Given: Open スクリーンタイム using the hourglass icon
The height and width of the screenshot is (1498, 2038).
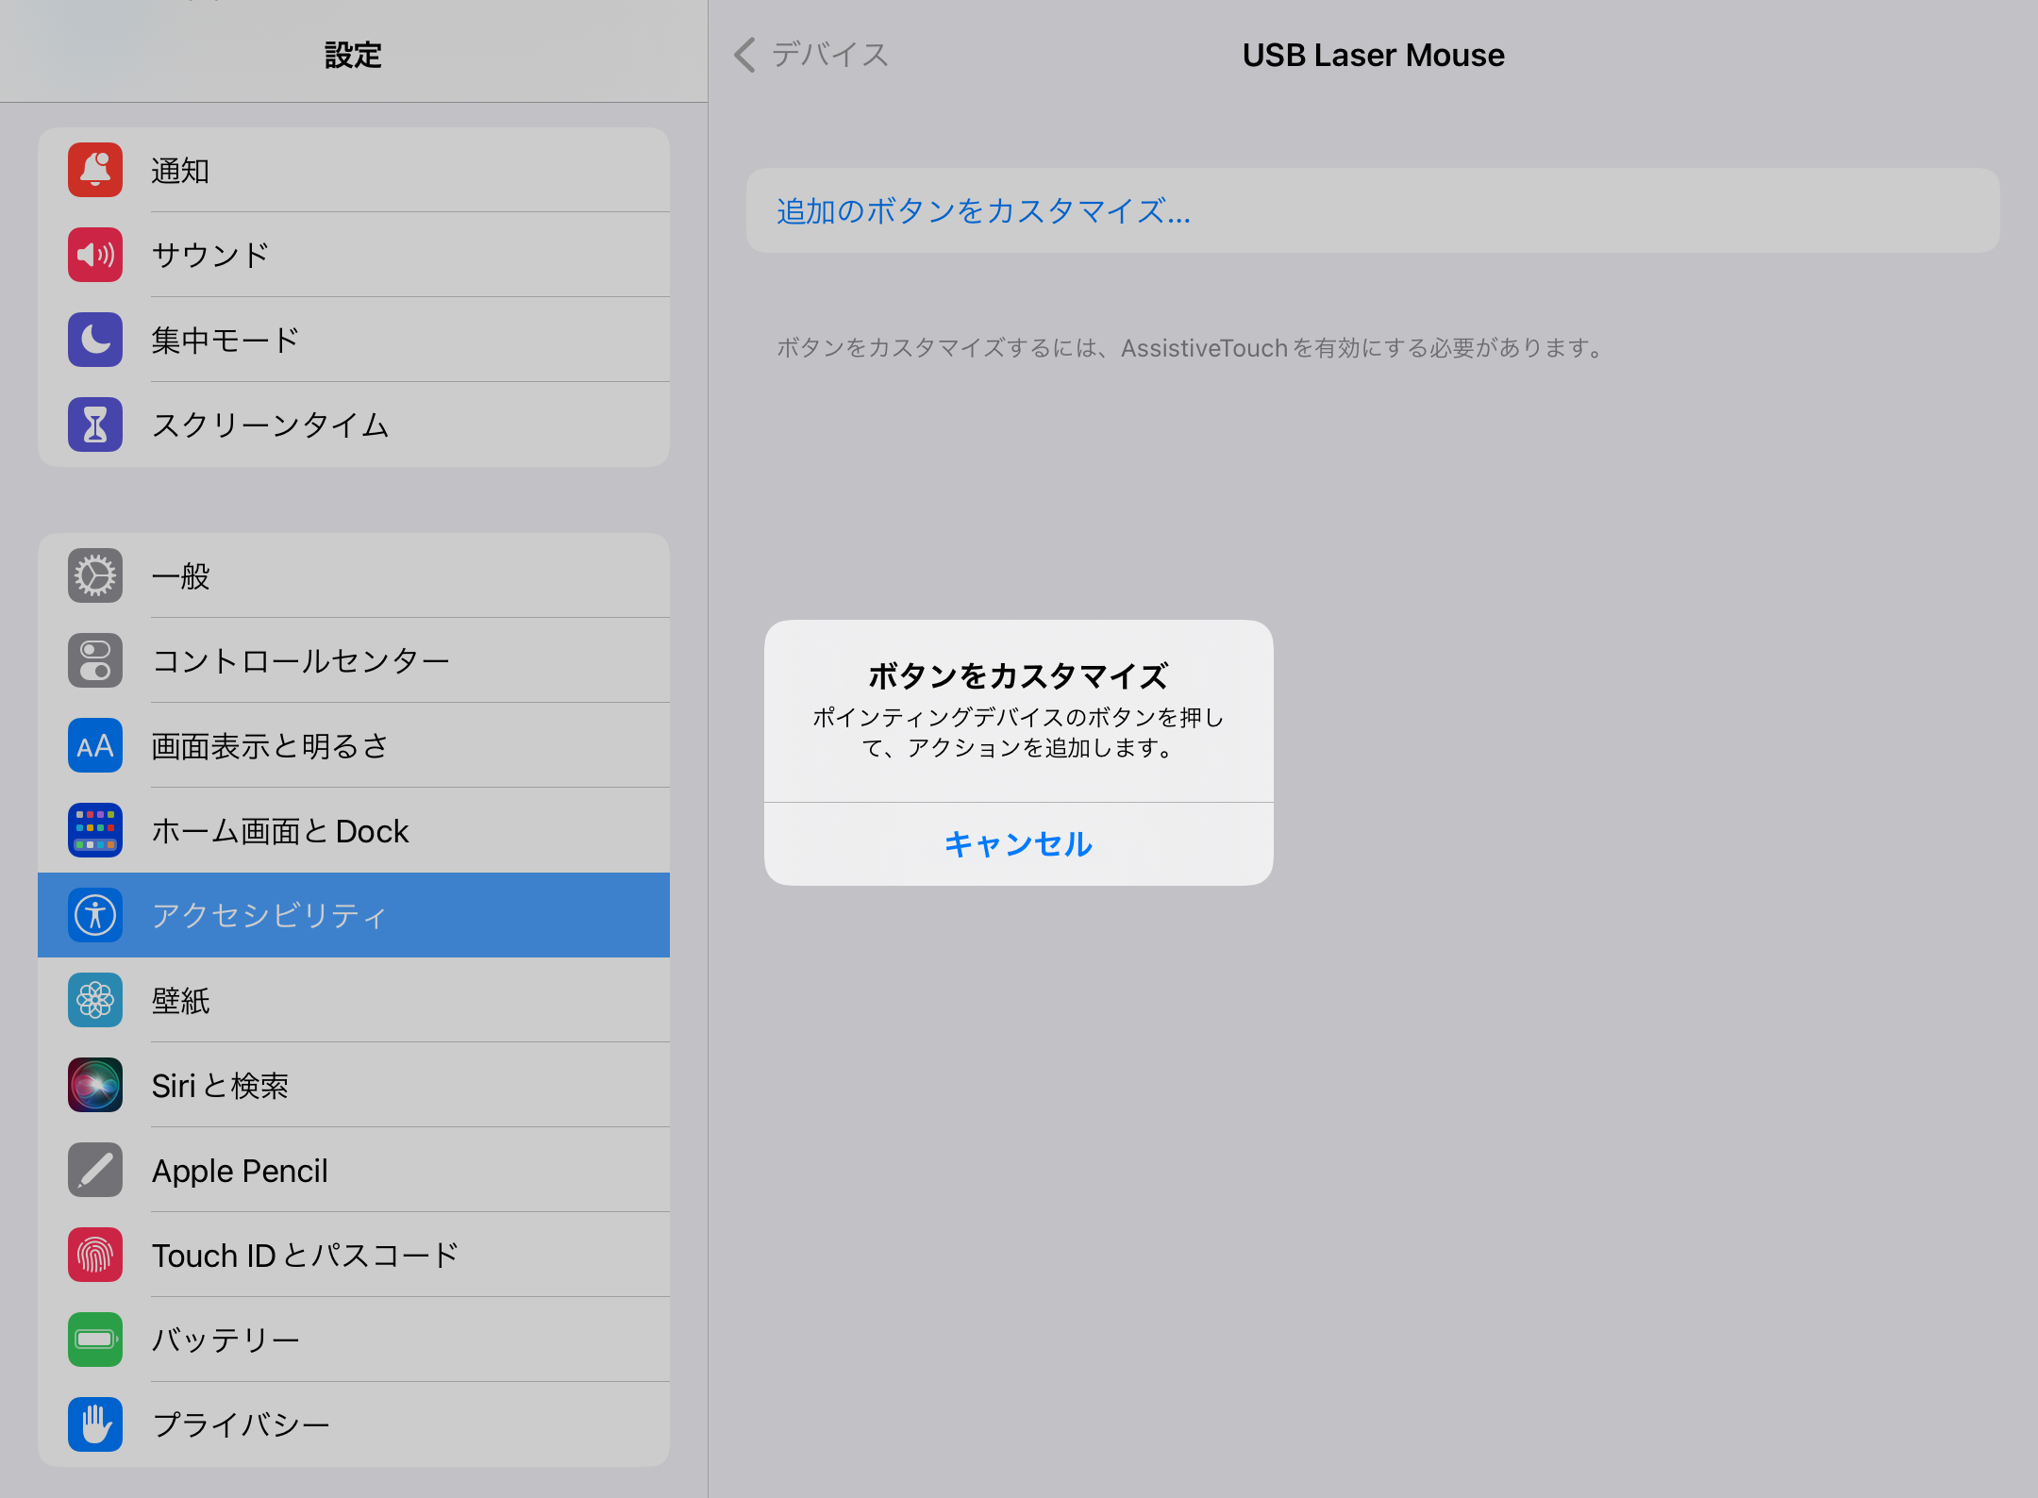Looking at the screenshot, I should coord(94,424).
